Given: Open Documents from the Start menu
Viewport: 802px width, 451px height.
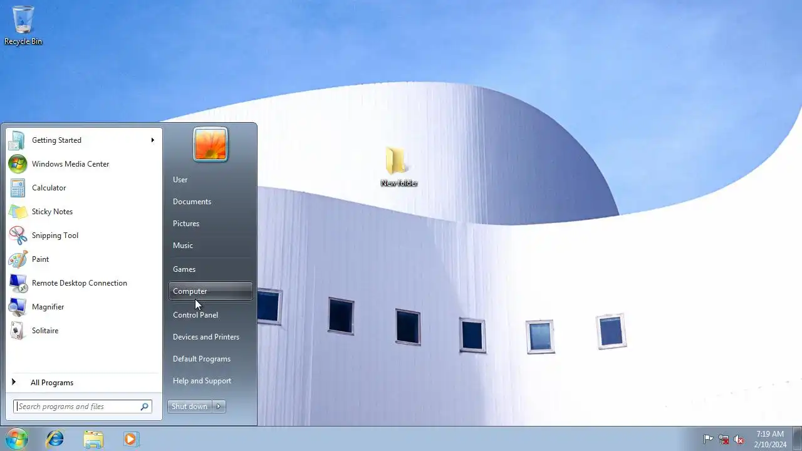Looking at the screenshot, I should pos(211,202).
